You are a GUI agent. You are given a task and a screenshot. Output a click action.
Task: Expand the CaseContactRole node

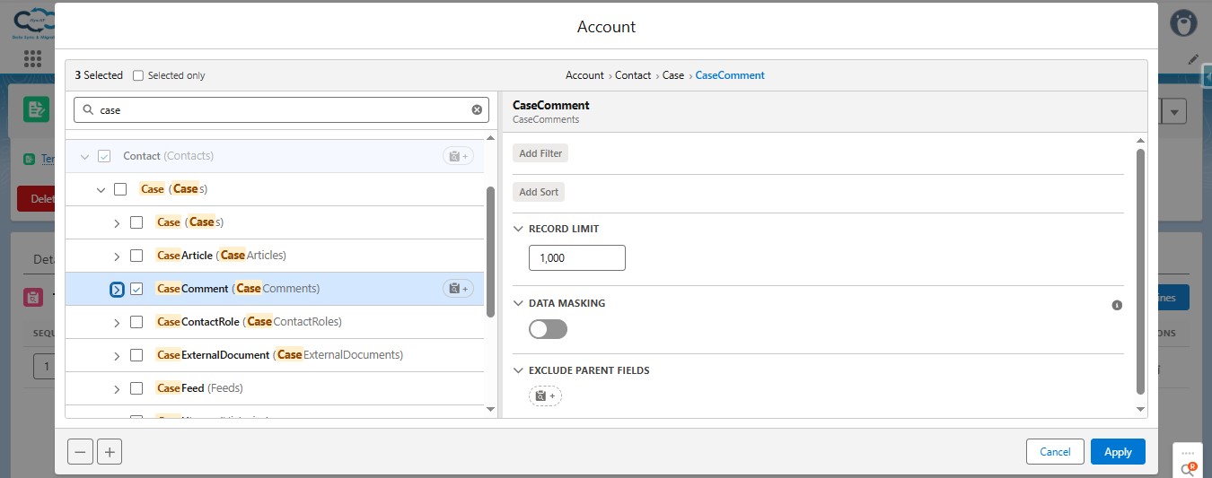pos(117,322)
